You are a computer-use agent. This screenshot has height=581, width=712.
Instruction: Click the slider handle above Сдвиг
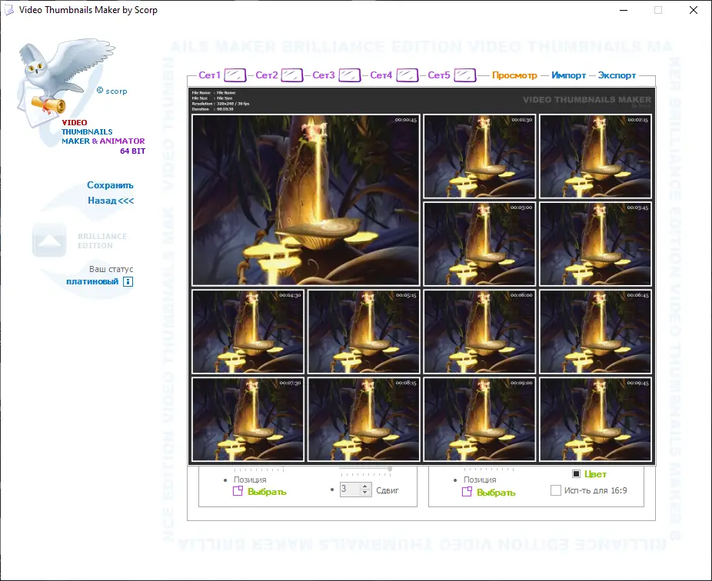tap(390, 469)
